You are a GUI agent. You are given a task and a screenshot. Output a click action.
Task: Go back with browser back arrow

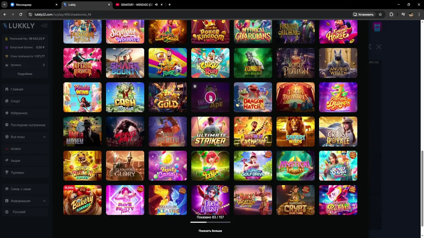tap(5, 15)
